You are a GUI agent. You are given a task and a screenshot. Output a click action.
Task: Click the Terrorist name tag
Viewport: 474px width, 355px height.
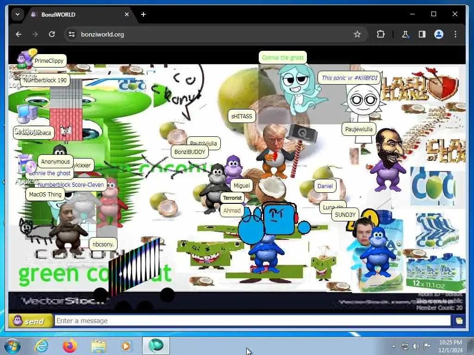point(232,198)
